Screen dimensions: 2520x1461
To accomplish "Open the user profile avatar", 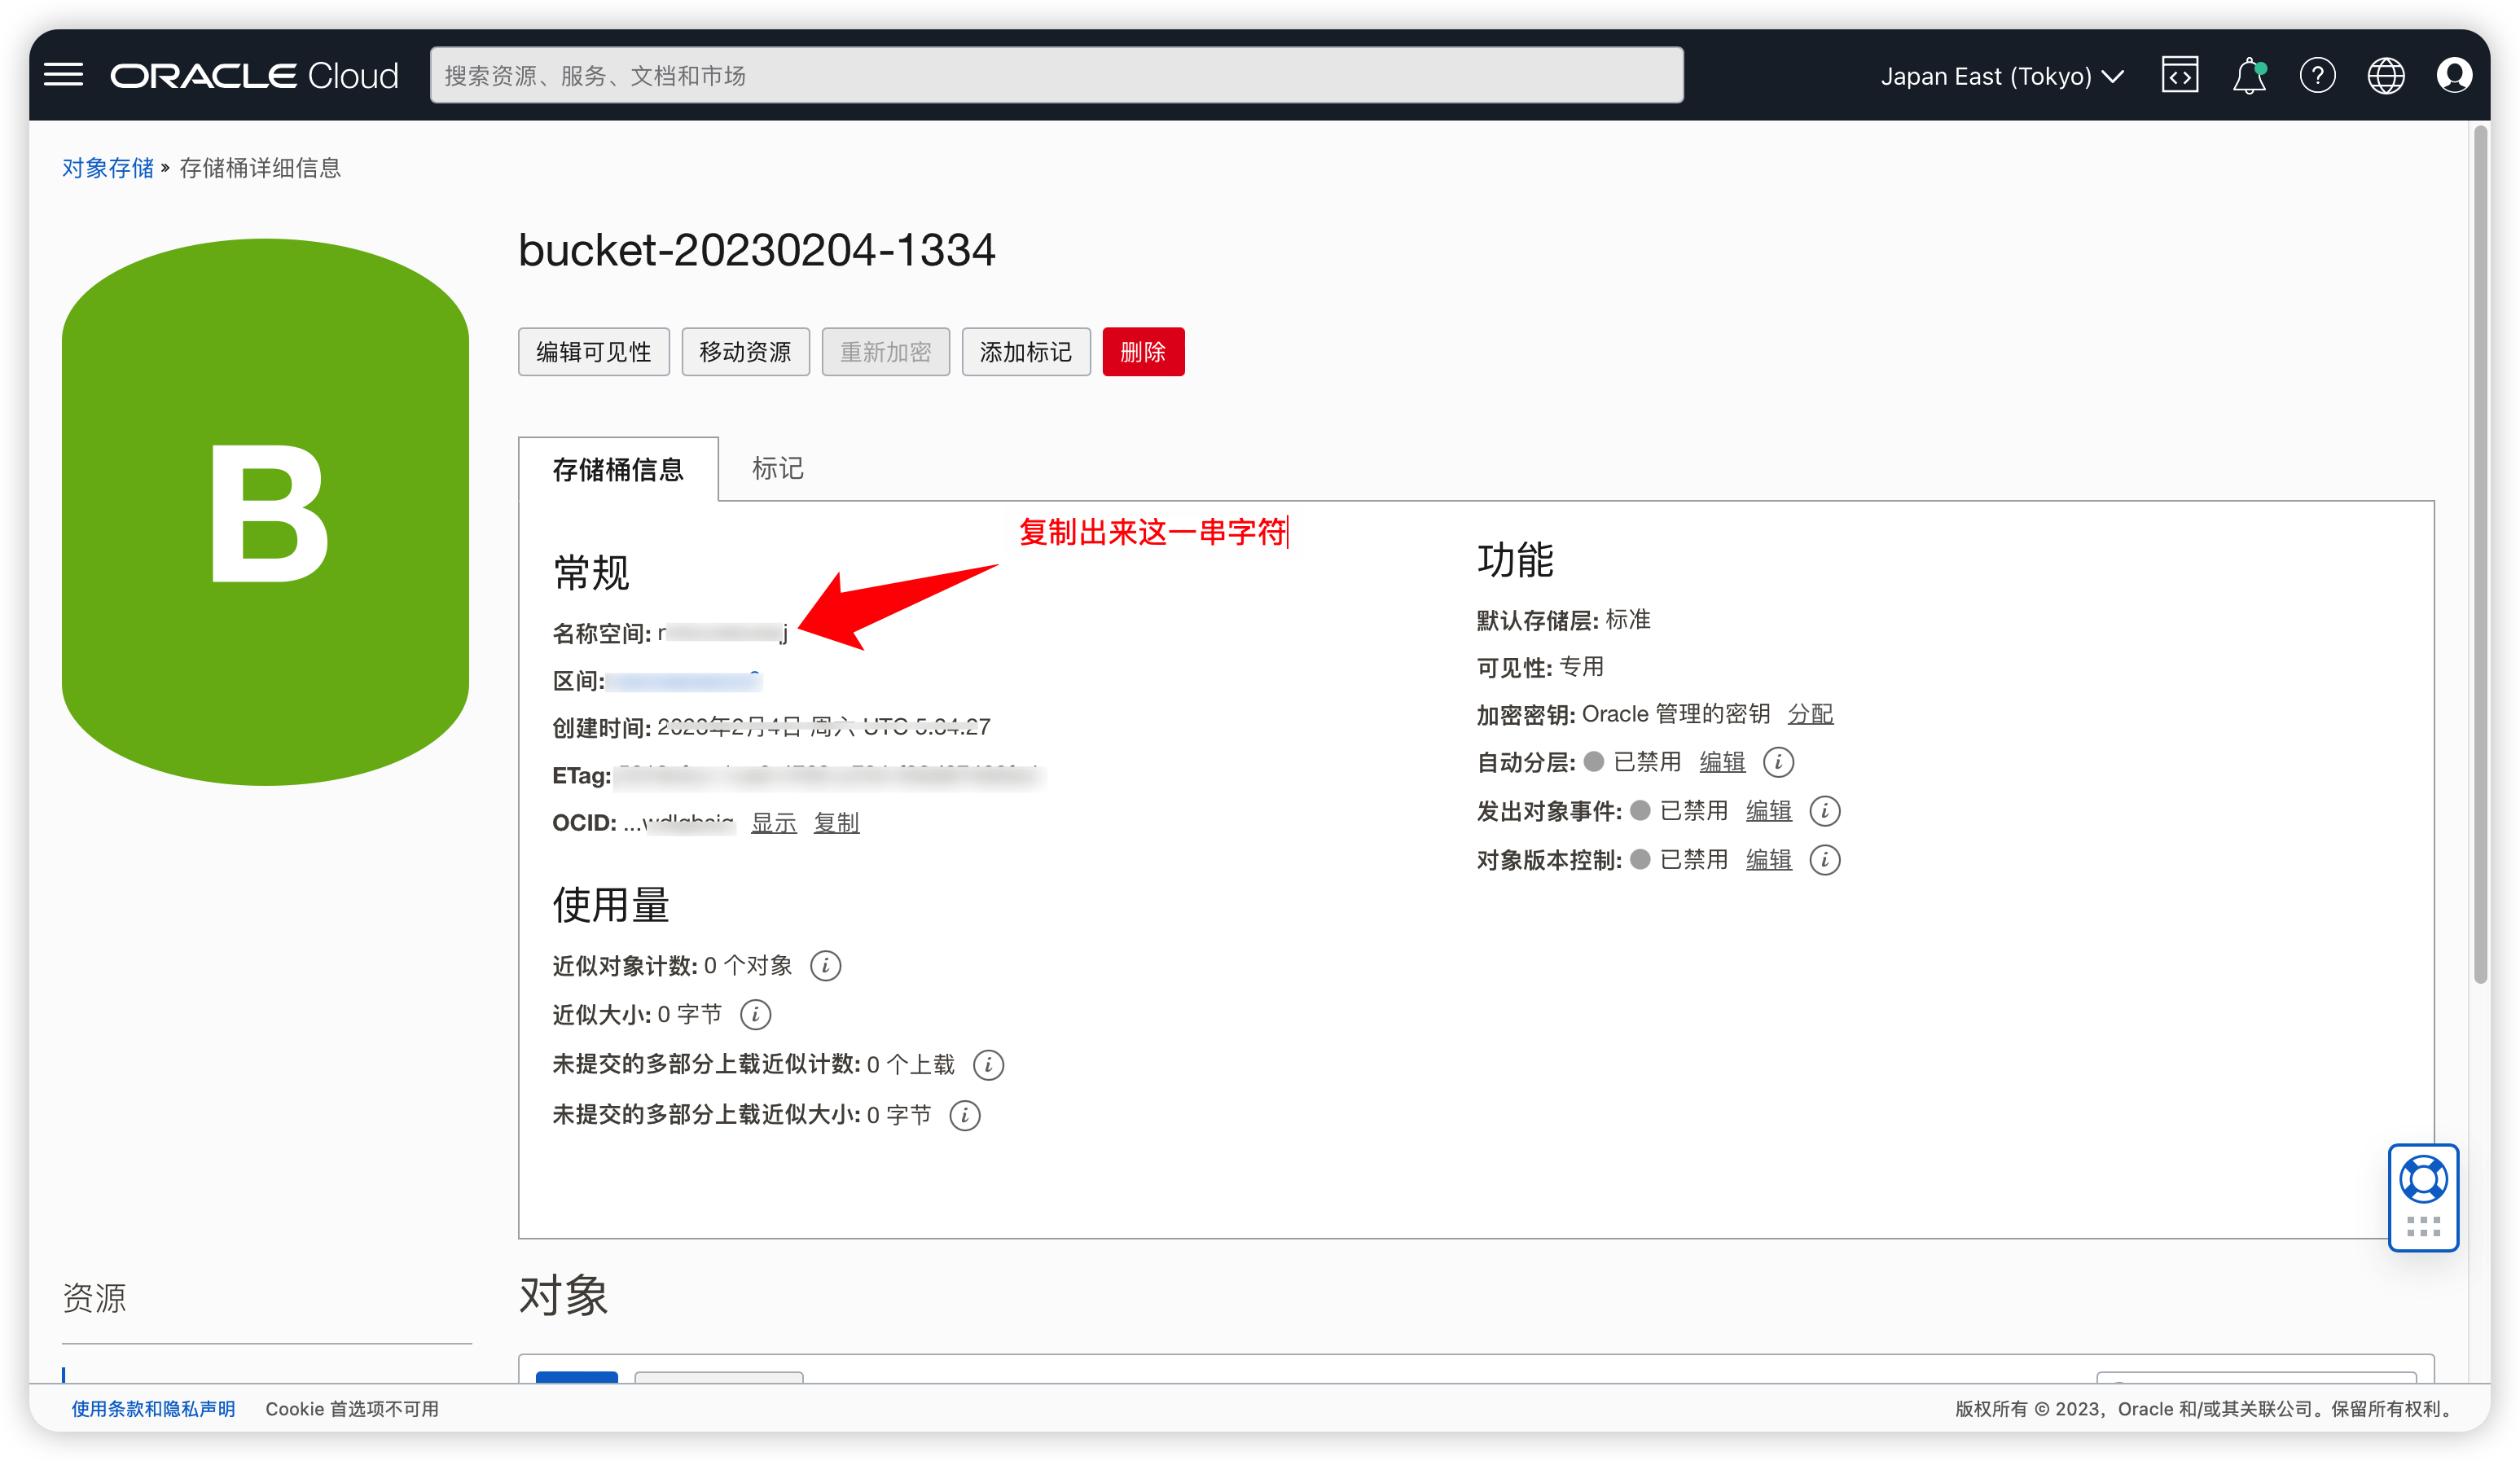I will pos(2453,74).
